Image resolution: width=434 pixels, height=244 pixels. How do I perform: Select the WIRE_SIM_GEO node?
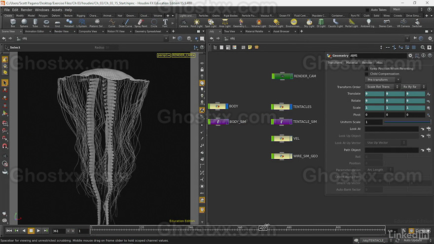coord(282,156)
